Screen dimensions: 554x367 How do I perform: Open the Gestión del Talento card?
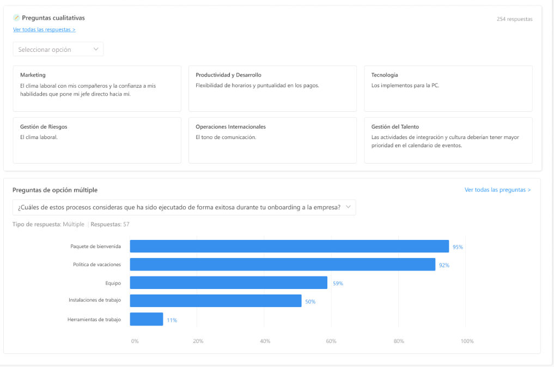coord(448,140)
